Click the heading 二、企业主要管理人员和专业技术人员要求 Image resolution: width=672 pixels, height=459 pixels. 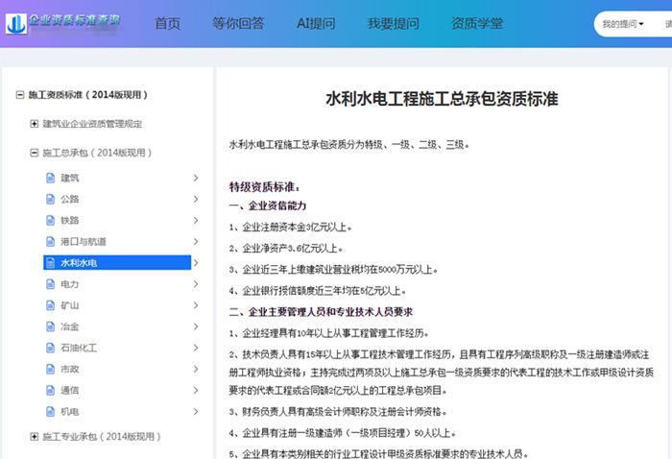point(321,311)
